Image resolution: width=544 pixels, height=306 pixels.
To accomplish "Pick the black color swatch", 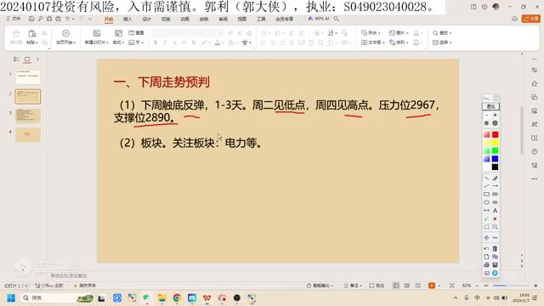I will click(x=495, y=167).
